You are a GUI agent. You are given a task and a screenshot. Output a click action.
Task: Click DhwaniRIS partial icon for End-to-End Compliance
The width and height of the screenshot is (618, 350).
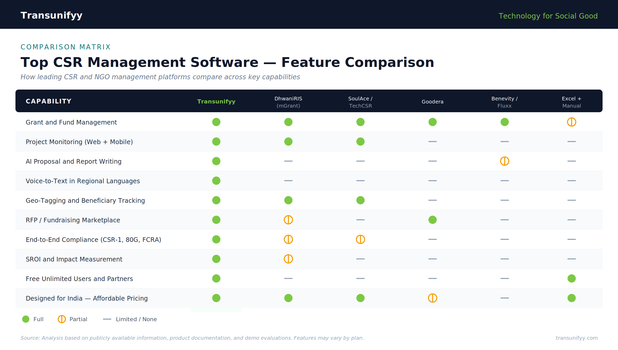tap(288, 239)
